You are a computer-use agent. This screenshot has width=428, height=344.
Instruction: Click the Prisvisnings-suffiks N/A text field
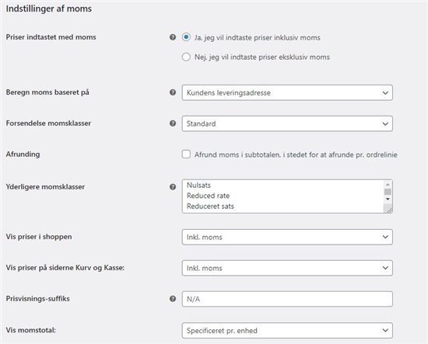coord(287,299)
